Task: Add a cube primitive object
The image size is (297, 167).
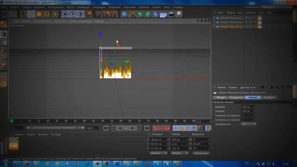Action: 124,14
